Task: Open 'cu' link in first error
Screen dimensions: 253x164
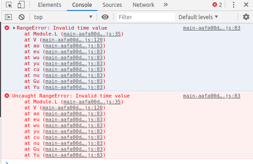Action: pos(74,70)
